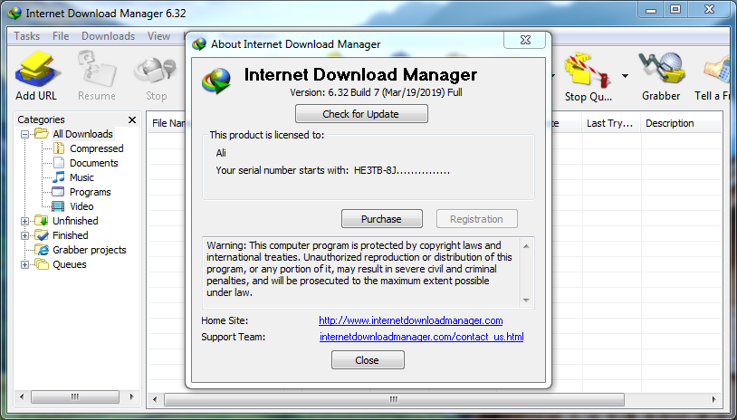Expand the Unfinished tree node
737x420 pixels.
25,221
